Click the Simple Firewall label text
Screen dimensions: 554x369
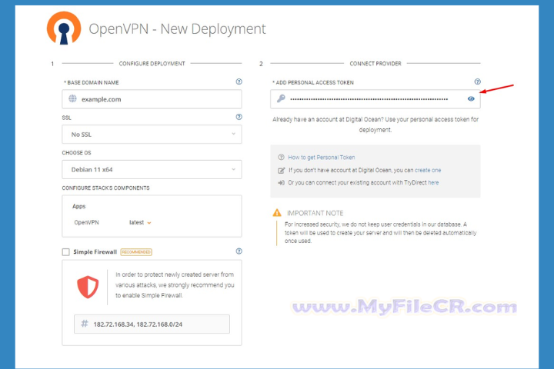coord(95,252)
